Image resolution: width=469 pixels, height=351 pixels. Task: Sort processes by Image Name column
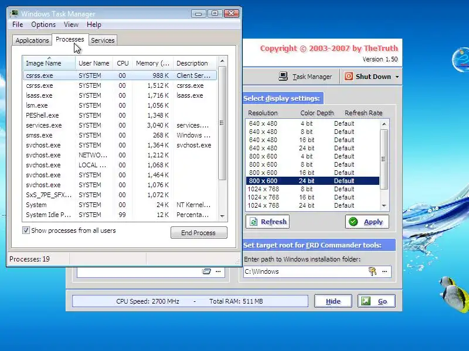pyautogui.click(x=49, y=63)
